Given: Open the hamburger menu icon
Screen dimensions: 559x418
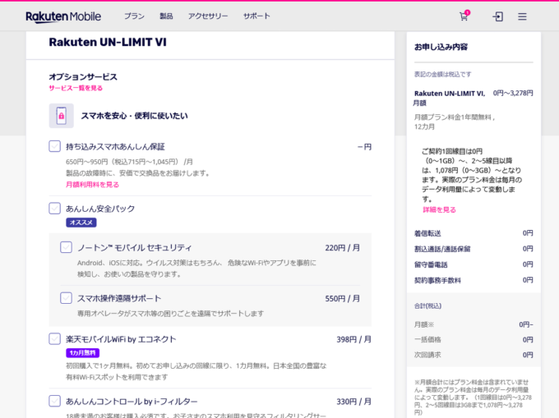Looking at the screenshot, I should tap(522, 16).
